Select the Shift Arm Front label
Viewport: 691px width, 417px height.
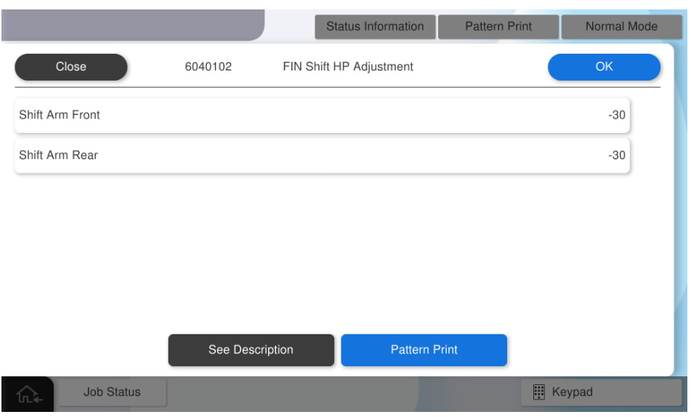[x=60, y=115]
